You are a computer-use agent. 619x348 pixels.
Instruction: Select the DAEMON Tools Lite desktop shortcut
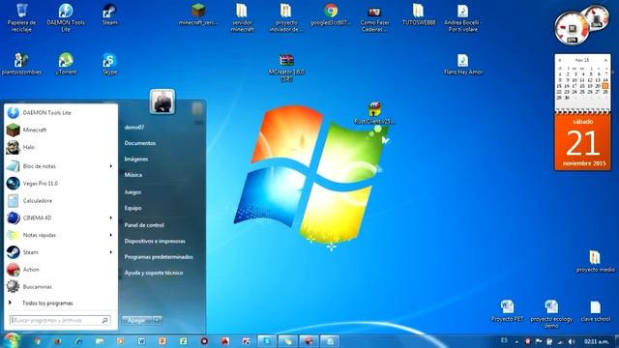coord(66,17)
